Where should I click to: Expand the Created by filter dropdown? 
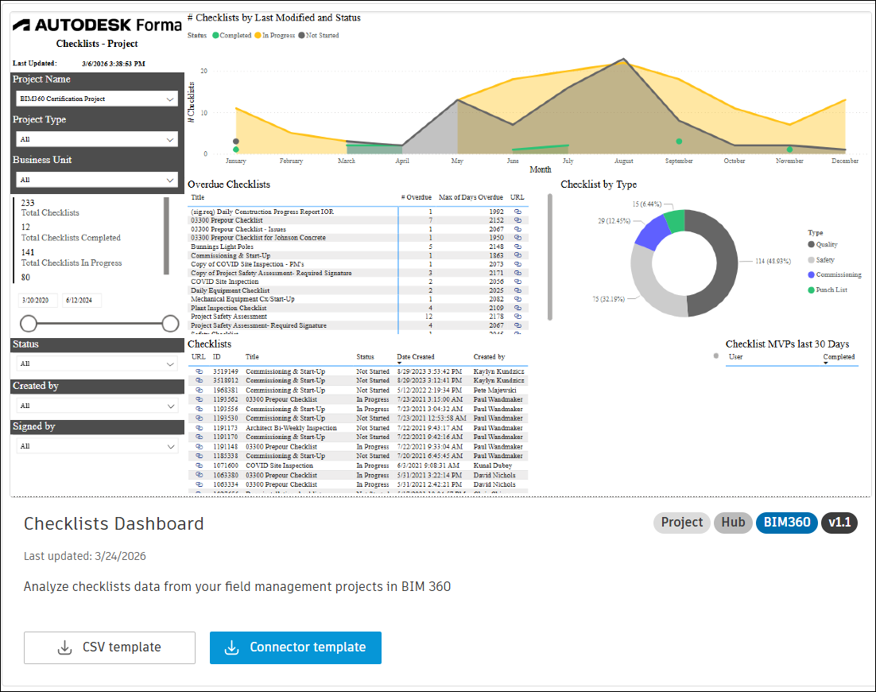pos(97,406)
